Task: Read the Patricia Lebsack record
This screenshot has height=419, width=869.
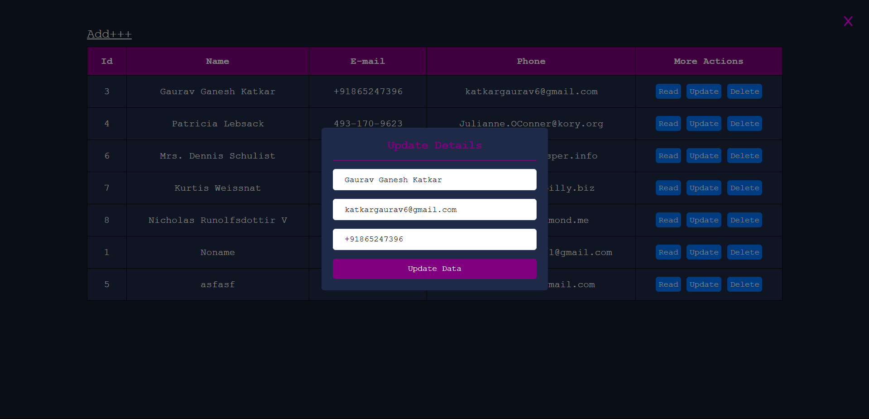Action: 668,124
